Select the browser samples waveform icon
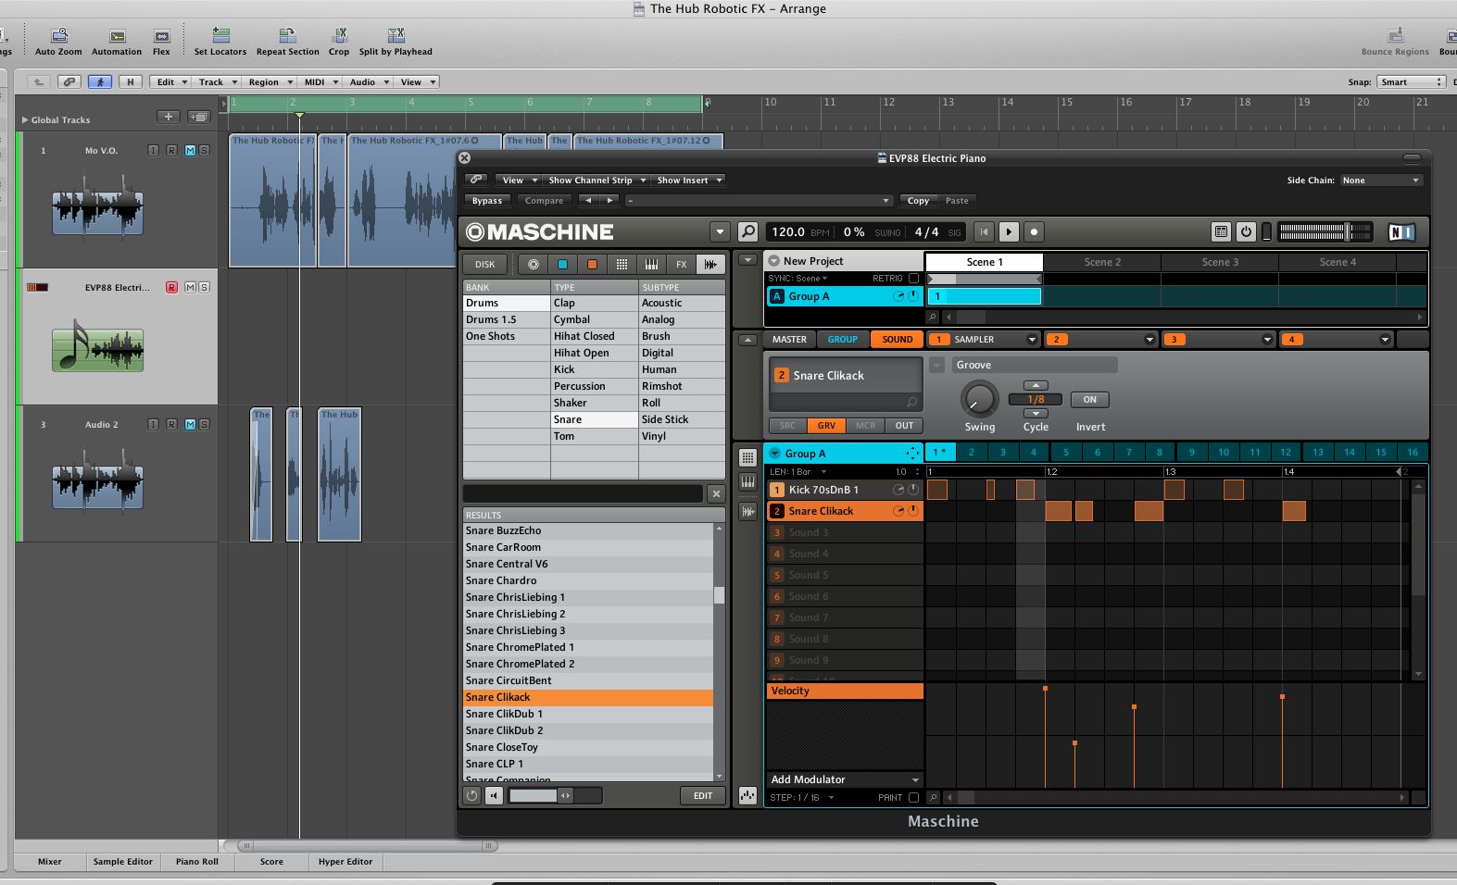Viewport: 1457px width, 885px height. (710, 264)
